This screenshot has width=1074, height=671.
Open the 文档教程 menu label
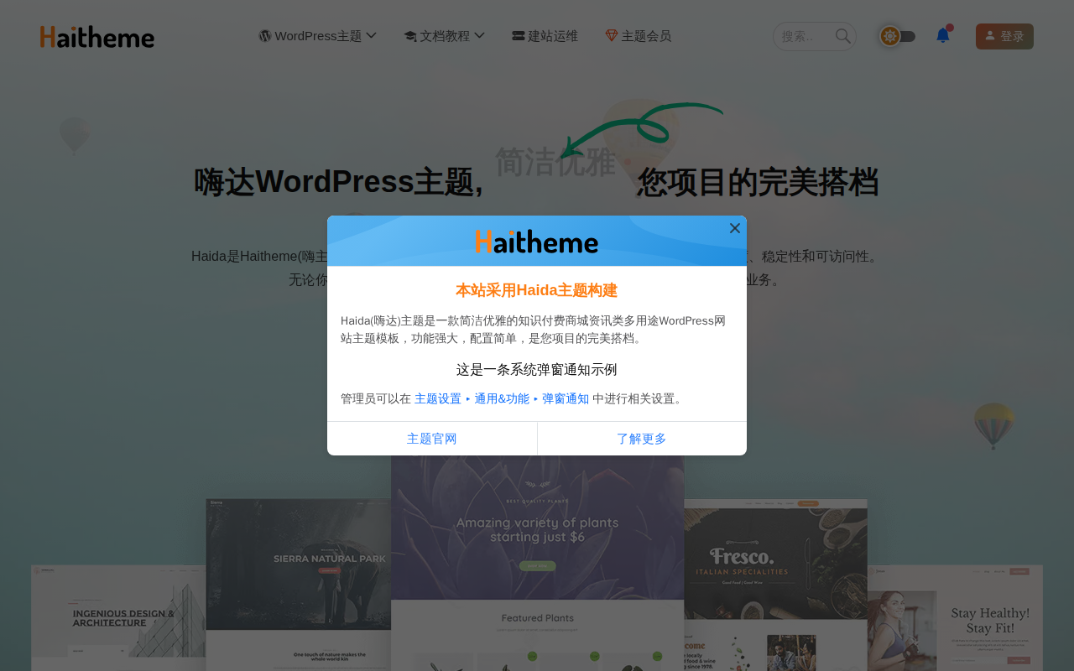coord(445,36)
